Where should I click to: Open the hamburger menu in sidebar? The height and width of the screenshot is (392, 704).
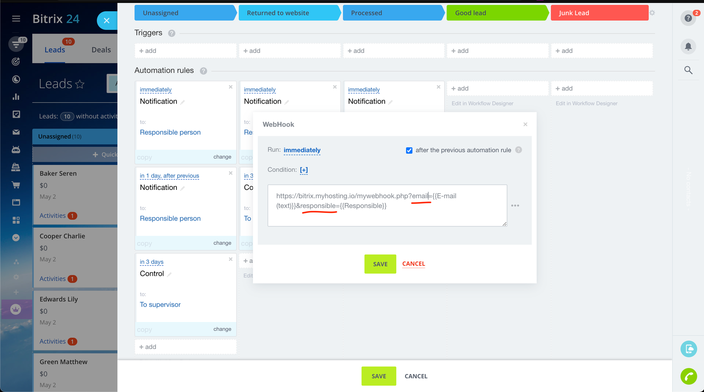click(16, 18)
